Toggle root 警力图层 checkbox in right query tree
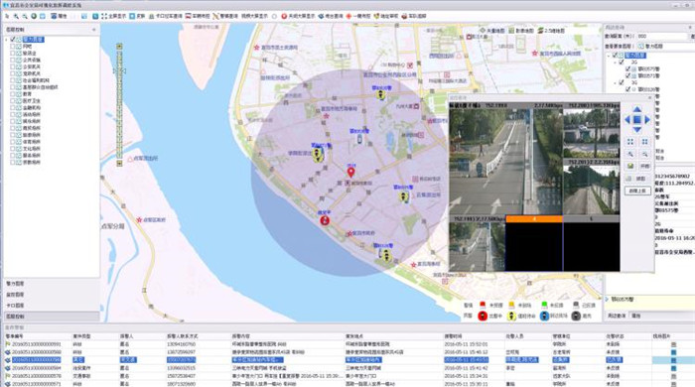The height and width of the screenshot is (387, 695). (615, 56)
